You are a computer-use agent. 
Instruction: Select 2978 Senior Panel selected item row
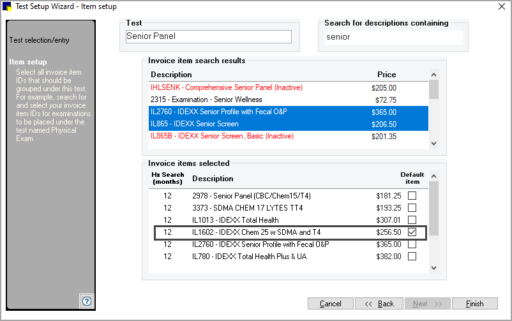[289, 196]
